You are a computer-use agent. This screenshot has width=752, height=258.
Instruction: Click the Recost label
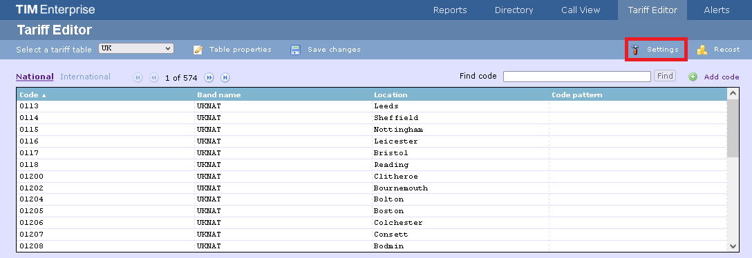(726, 49)
